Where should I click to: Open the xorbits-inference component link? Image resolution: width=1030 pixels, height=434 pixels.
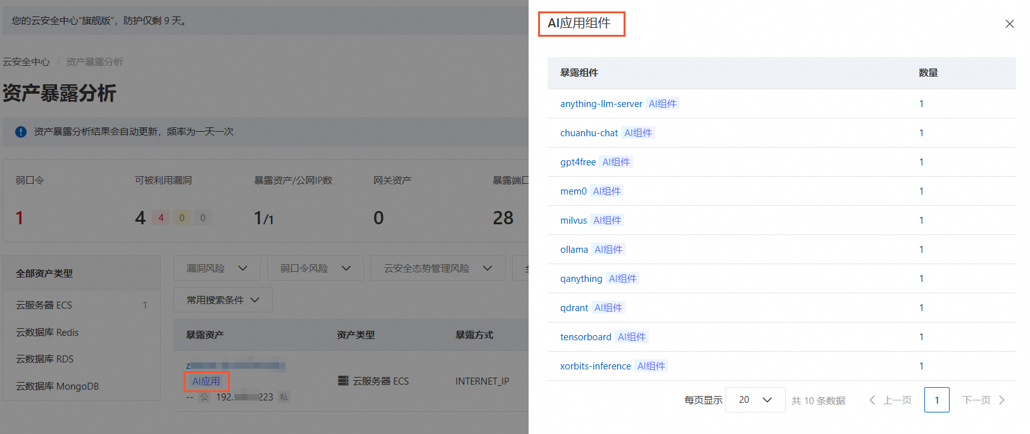(x=596, y=366)
